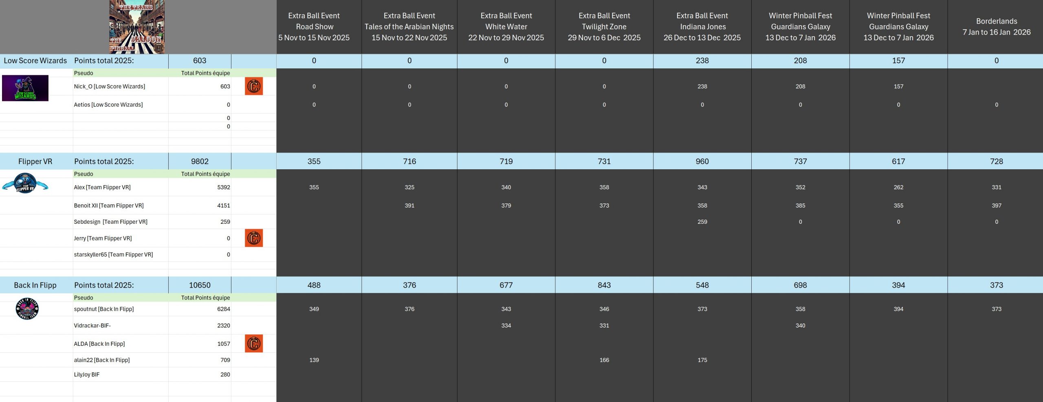Click the Back In Flipp team logo

click(x=27, y=309)
